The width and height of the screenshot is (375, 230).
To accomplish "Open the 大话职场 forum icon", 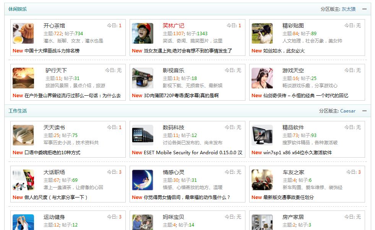I will pyautogui.click(x=23, y=180).
